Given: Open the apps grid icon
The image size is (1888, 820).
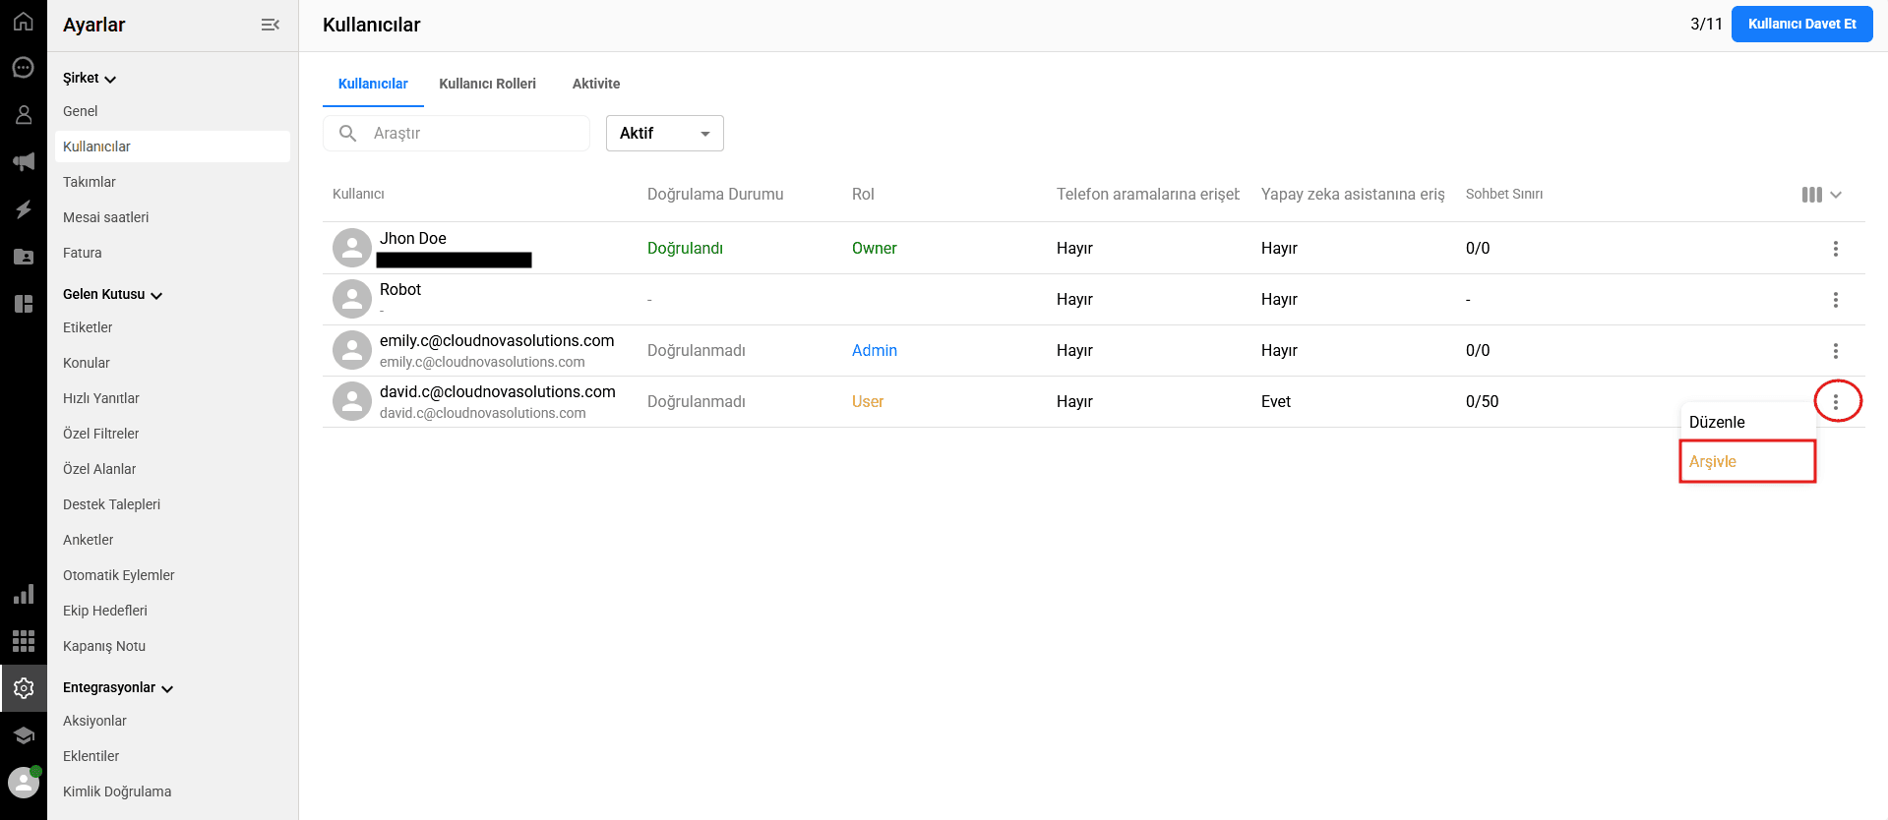Looking at the screenshot, I should [24, 641].
